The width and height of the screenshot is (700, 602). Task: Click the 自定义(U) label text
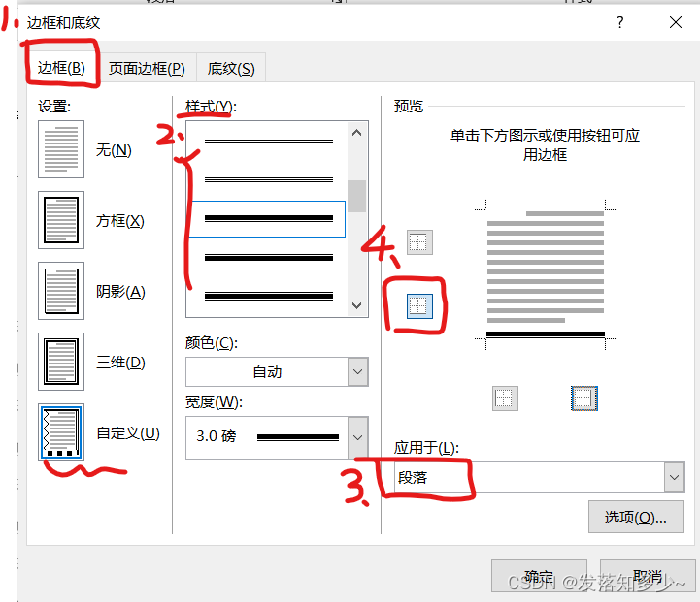[x=128, y=433]
